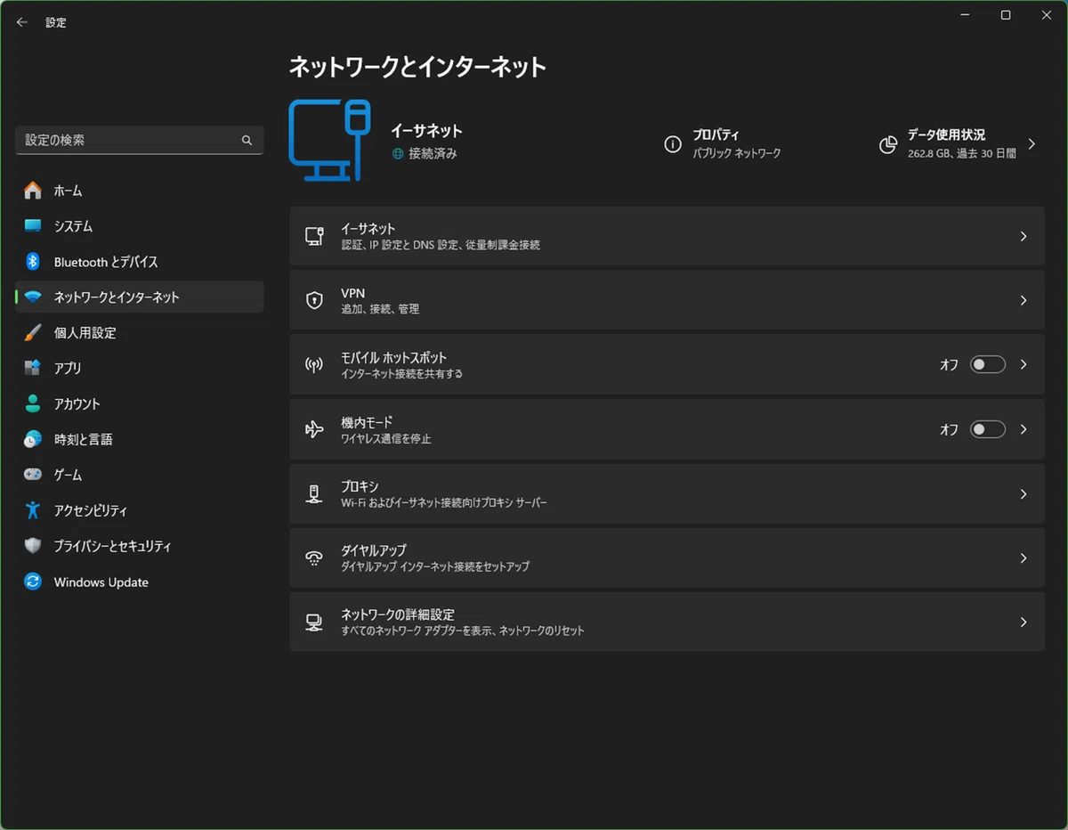Click the Wi-Fi icon beside ネットワークとインターネット
Screen dimensions: 1068x830
pos(33,297)
